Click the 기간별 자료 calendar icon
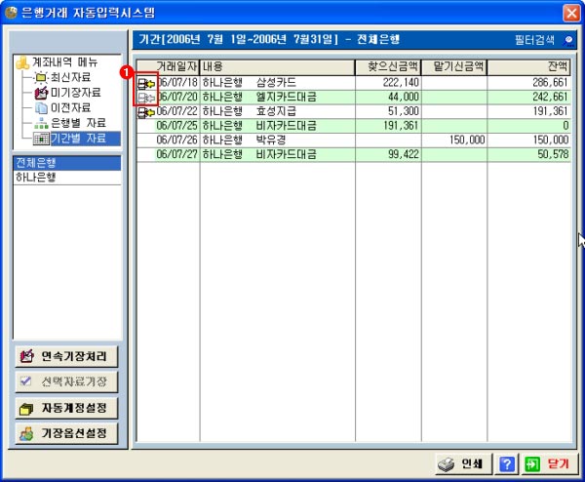The width and height of the screenshot is (585, 482). [x=41, y=139]
